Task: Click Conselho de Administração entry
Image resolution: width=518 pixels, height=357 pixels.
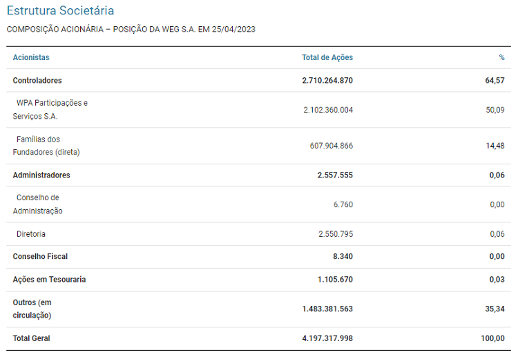Action: tap(38, 204)
